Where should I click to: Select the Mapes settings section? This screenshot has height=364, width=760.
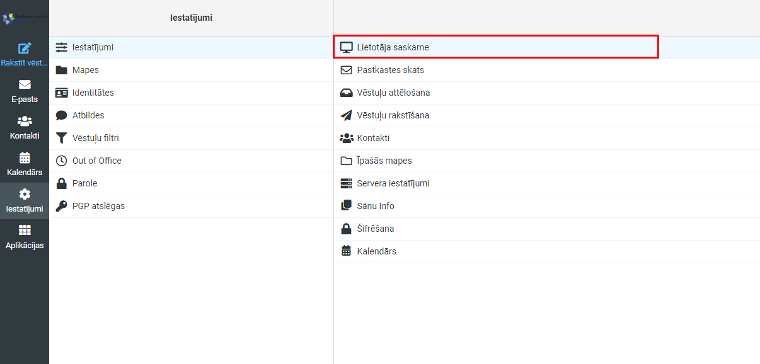coord(85,70)
